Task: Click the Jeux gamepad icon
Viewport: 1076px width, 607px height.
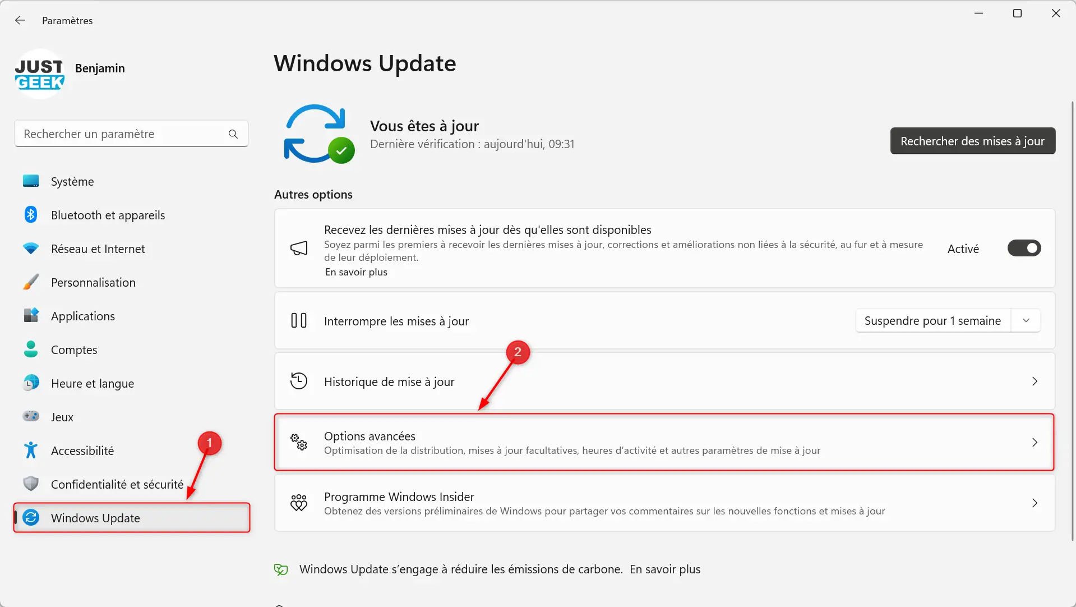Action: point(31,416)
